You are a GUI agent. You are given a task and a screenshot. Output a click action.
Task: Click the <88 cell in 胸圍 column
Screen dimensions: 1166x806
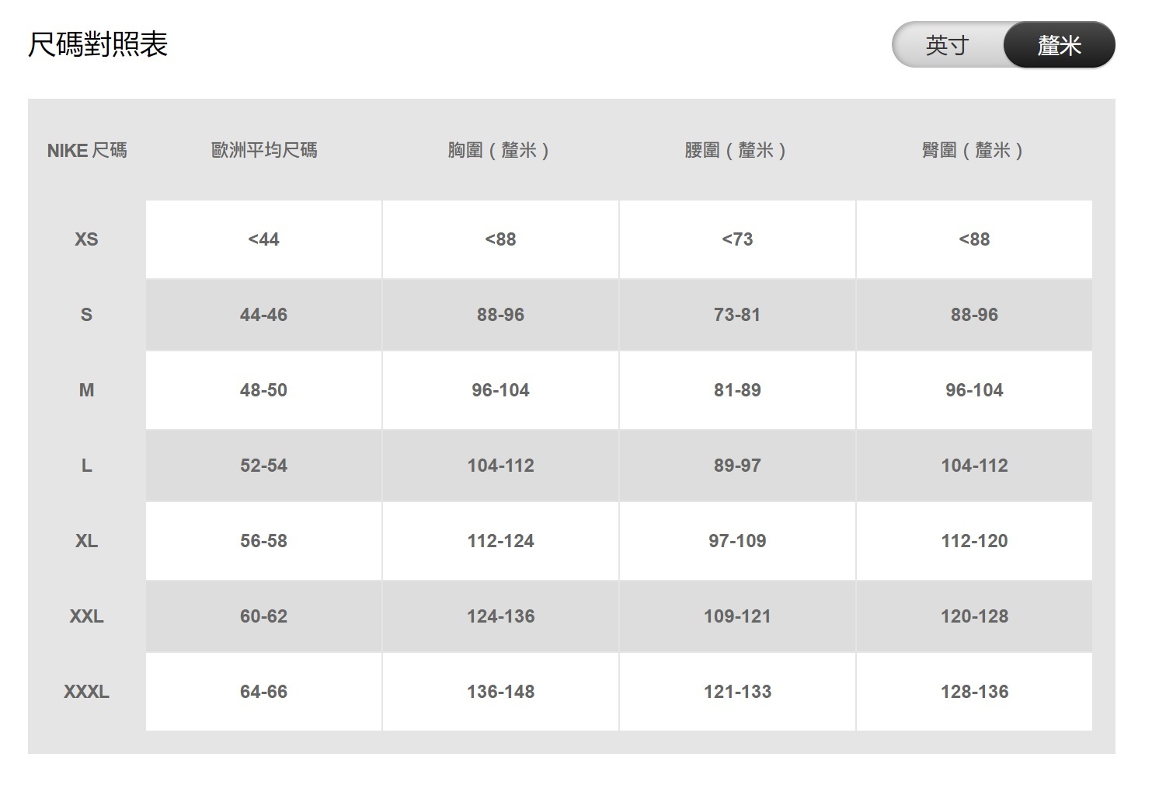(501, 239)
